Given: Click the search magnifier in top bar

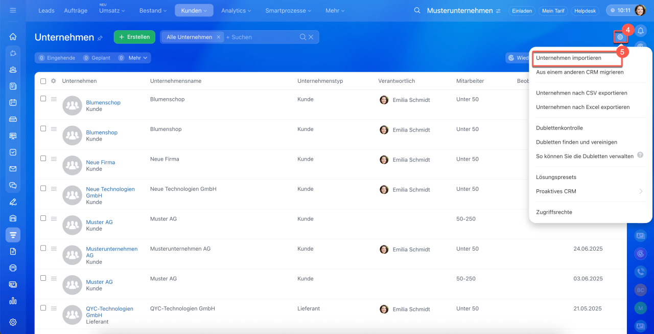Looking at the screenshot, I should click(x=417, y=11).
